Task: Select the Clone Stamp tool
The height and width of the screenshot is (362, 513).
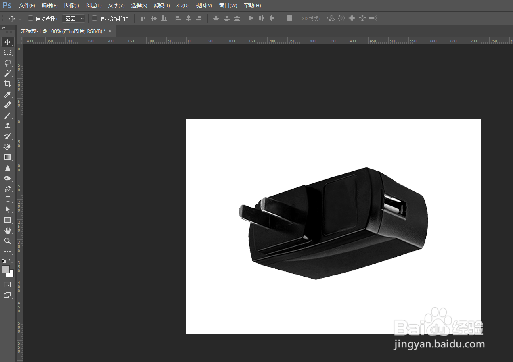Action: point(8,126)
